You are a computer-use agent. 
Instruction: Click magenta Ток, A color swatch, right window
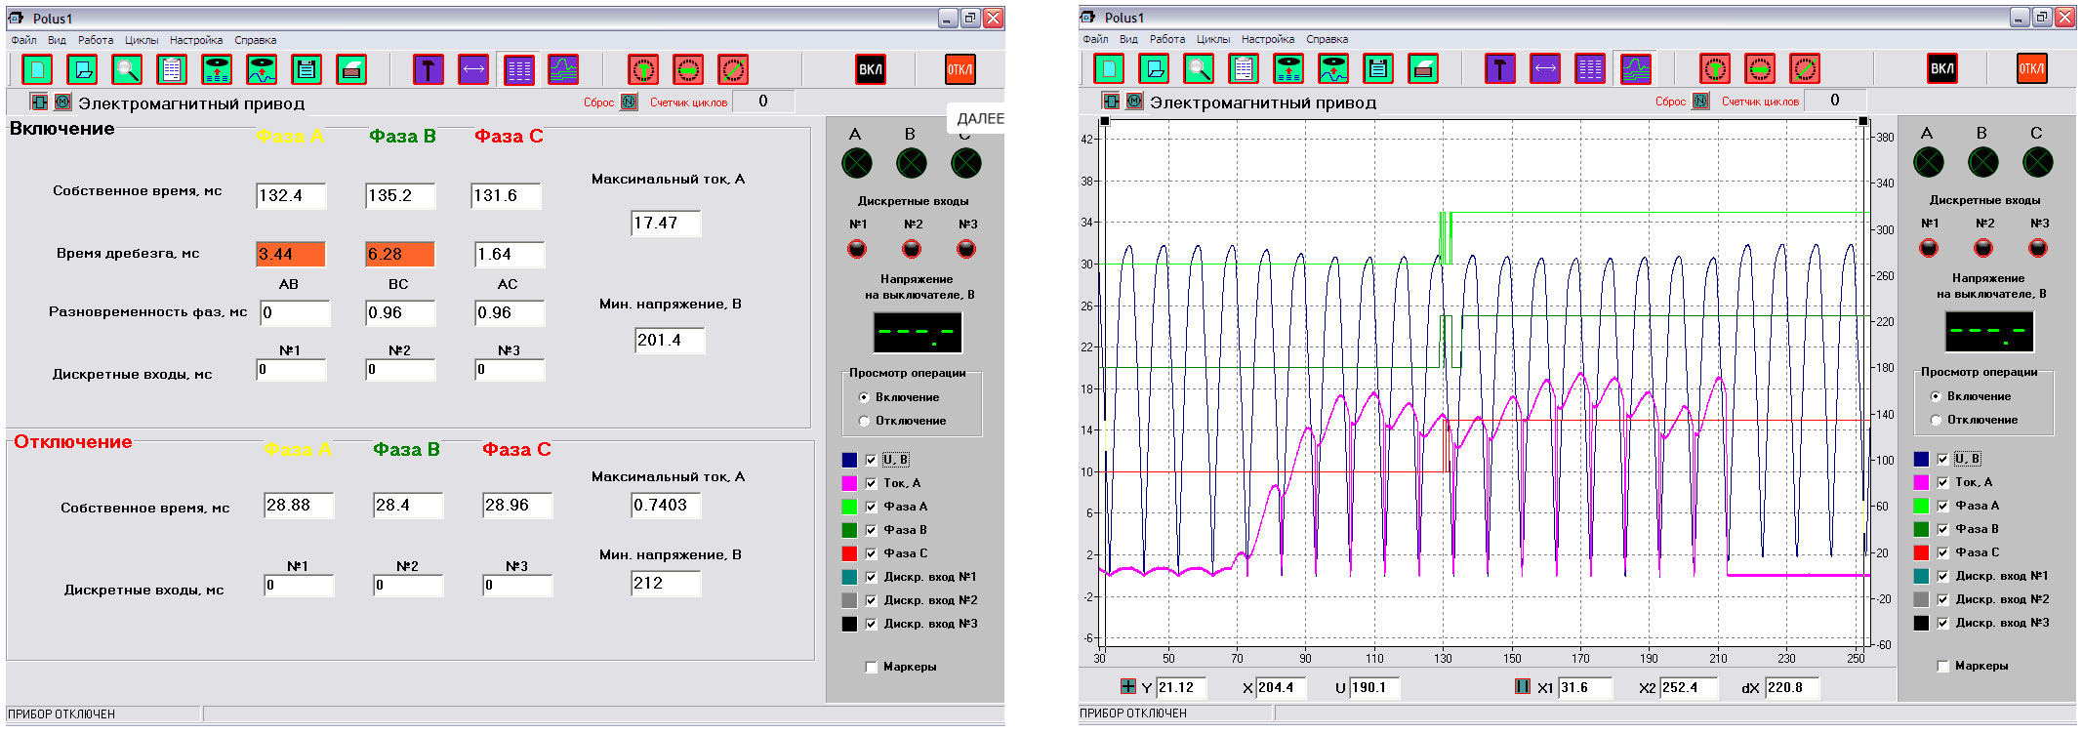1921,482
